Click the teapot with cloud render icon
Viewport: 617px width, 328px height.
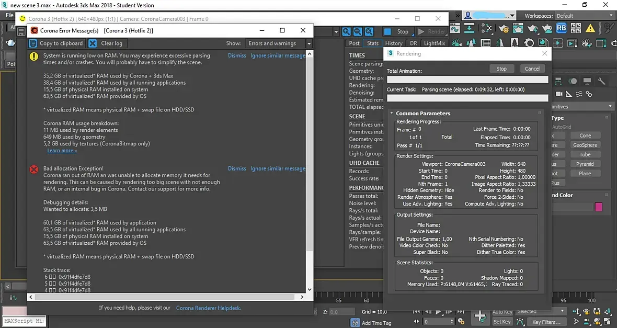547,29
